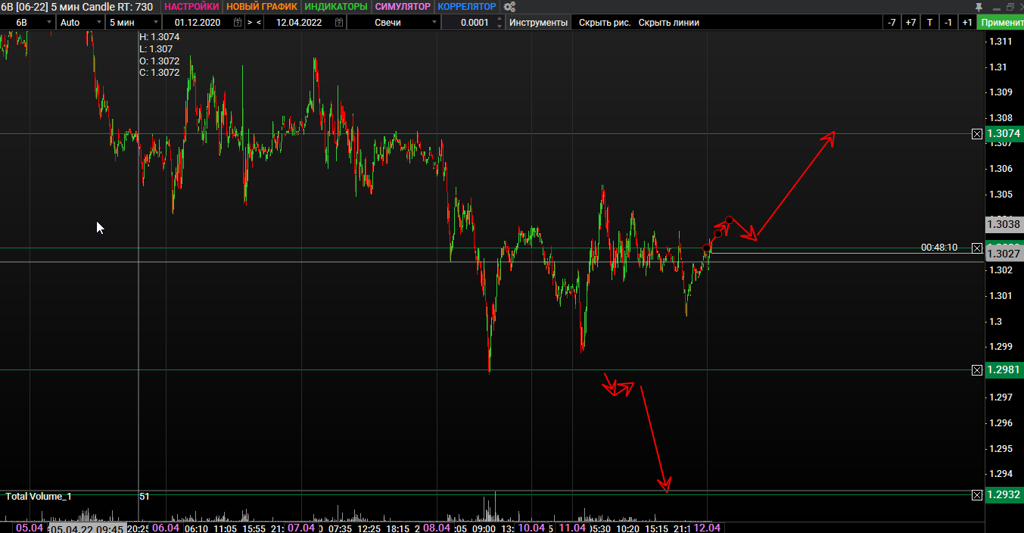Click the T button
This screenshot has width=1024, height=533.
(x=929, y=23)
